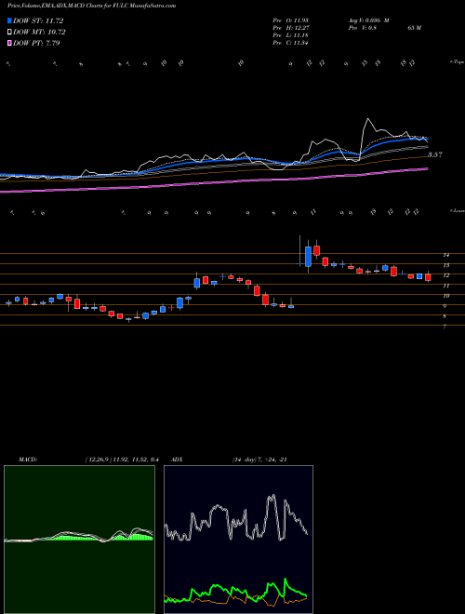The width and height of the screenshot is (465, 614).
Task: Click the Pre L: 11.18 value
Action: coord(290,35)
